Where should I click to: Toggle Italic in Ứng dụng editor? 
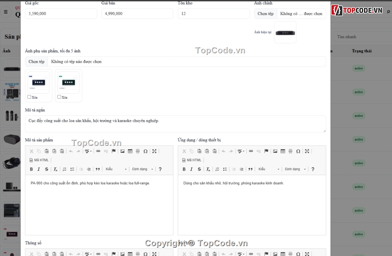coord(191,169)
